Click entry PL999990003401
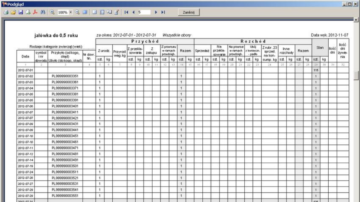The height and width of the screenshot is (202, 360). pyautogui.click(x=65, y=106)
